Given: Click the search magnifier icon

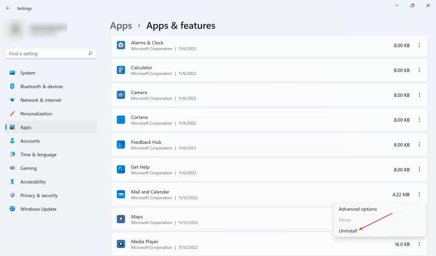Looking at the screenshot, I should click(90, 53).
